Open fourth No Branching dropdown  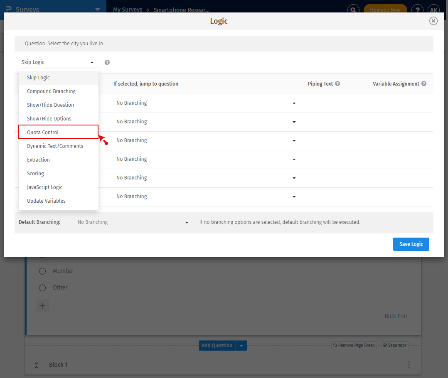206,160
